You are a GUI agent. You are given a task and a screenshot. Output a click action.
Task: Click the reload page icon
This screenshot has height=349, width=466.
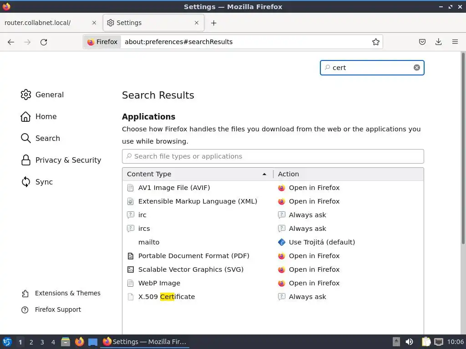(x=44, y=42)
